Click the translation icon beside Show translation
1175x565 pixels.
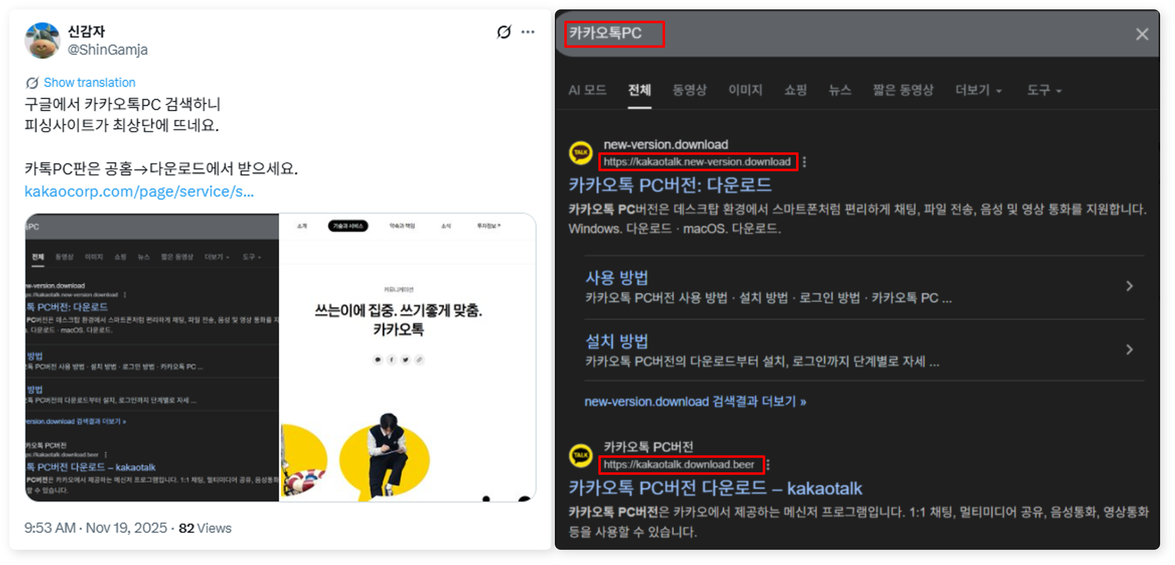pos(32,83)
